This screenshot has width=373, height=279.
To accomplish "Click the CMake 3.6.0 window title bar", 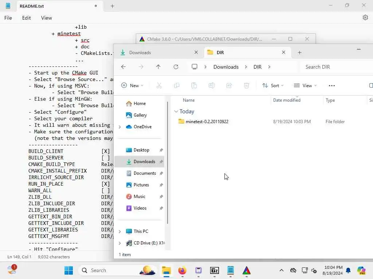I will [205, 39].
